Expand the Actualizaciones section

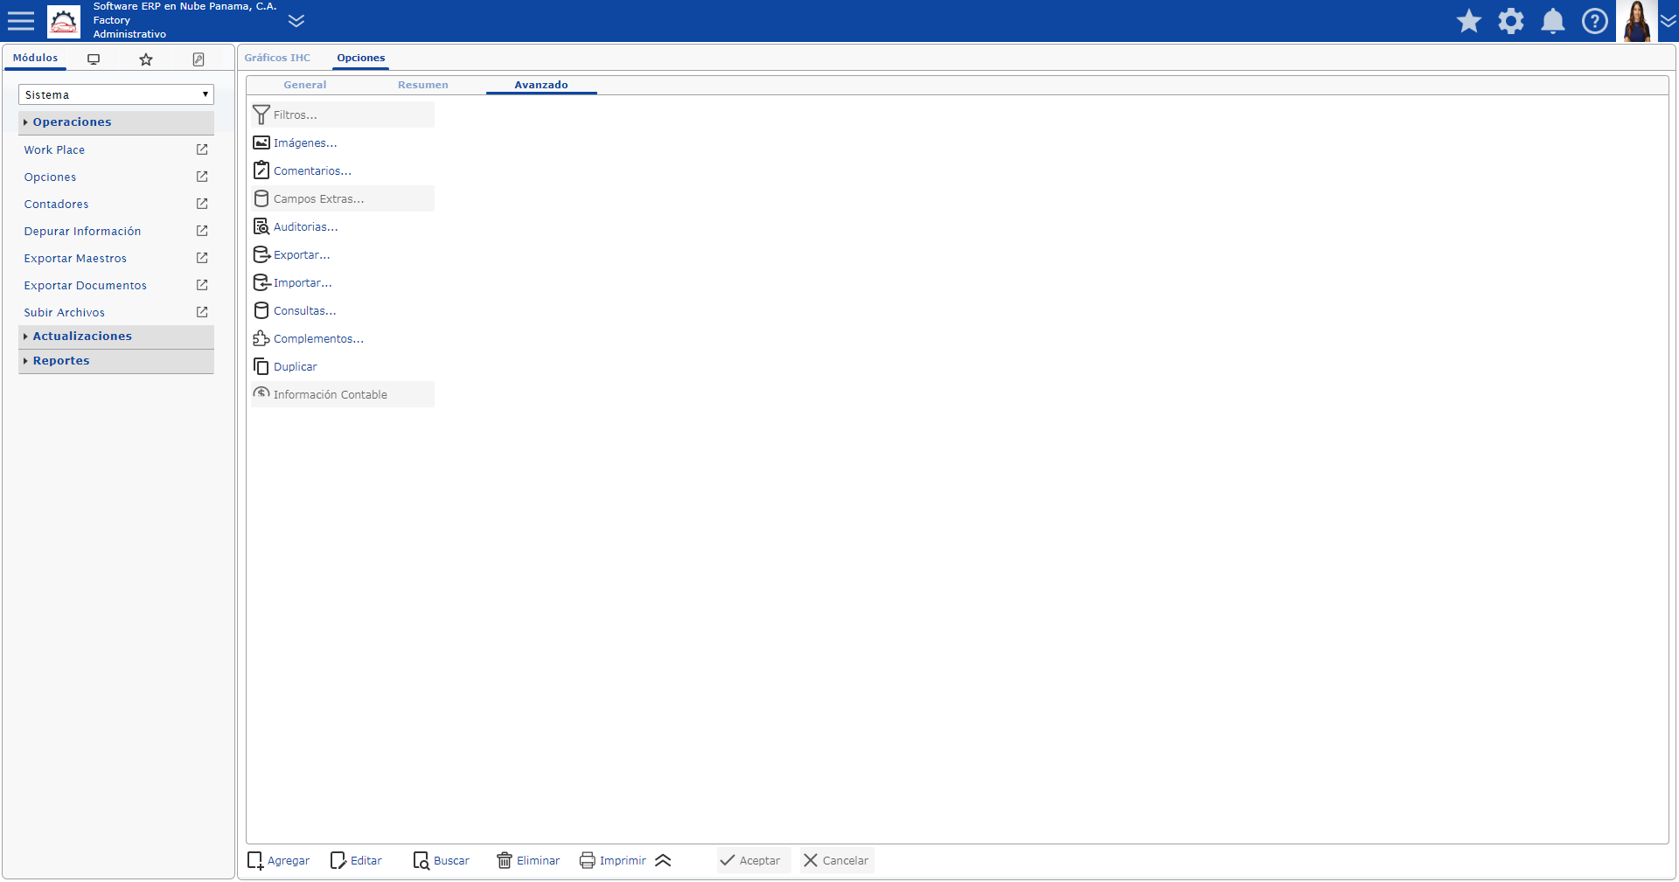[116, 337]
